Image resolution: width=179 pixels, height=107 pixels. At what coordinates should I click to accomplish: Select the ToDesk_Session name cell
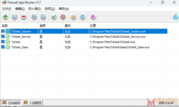point(21,31)
